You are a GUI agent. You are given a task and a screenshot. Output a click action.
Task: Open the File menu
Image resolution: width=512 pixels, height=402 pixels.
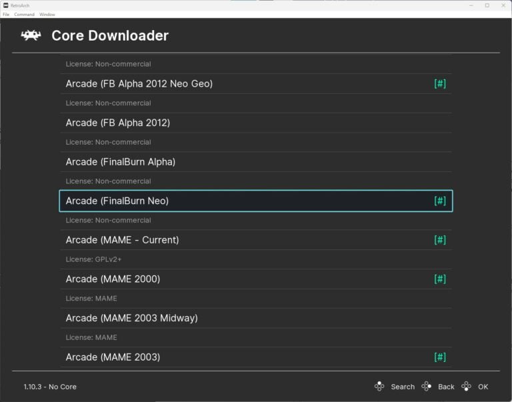(x=6, y=14)
